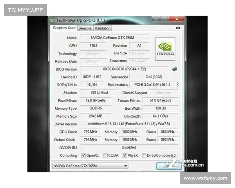Toggle the OpenCL checkbox
The height and width of the screenshot is (188, 235).
(x=83, y=155)
